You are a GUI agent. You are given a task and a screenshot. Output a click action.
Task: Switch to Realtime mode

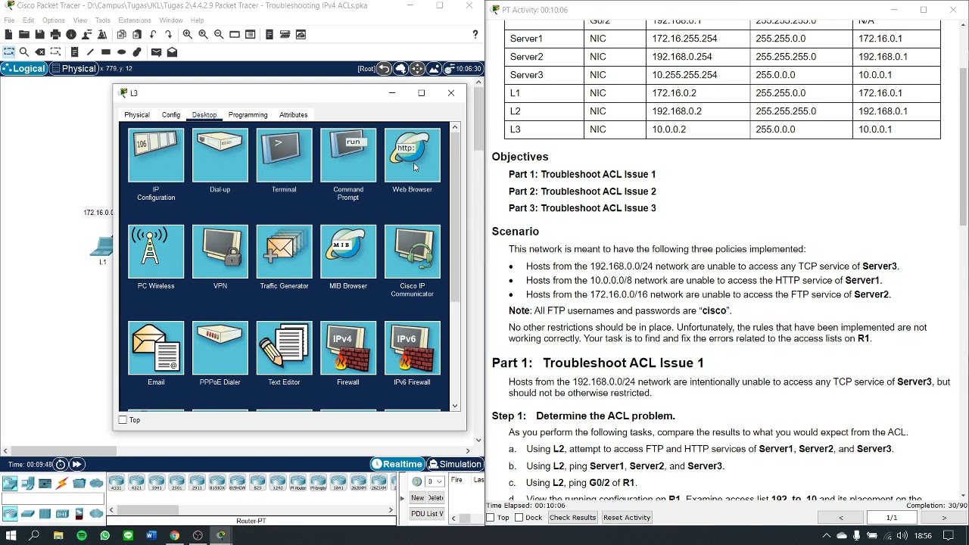tap(397, 464)
